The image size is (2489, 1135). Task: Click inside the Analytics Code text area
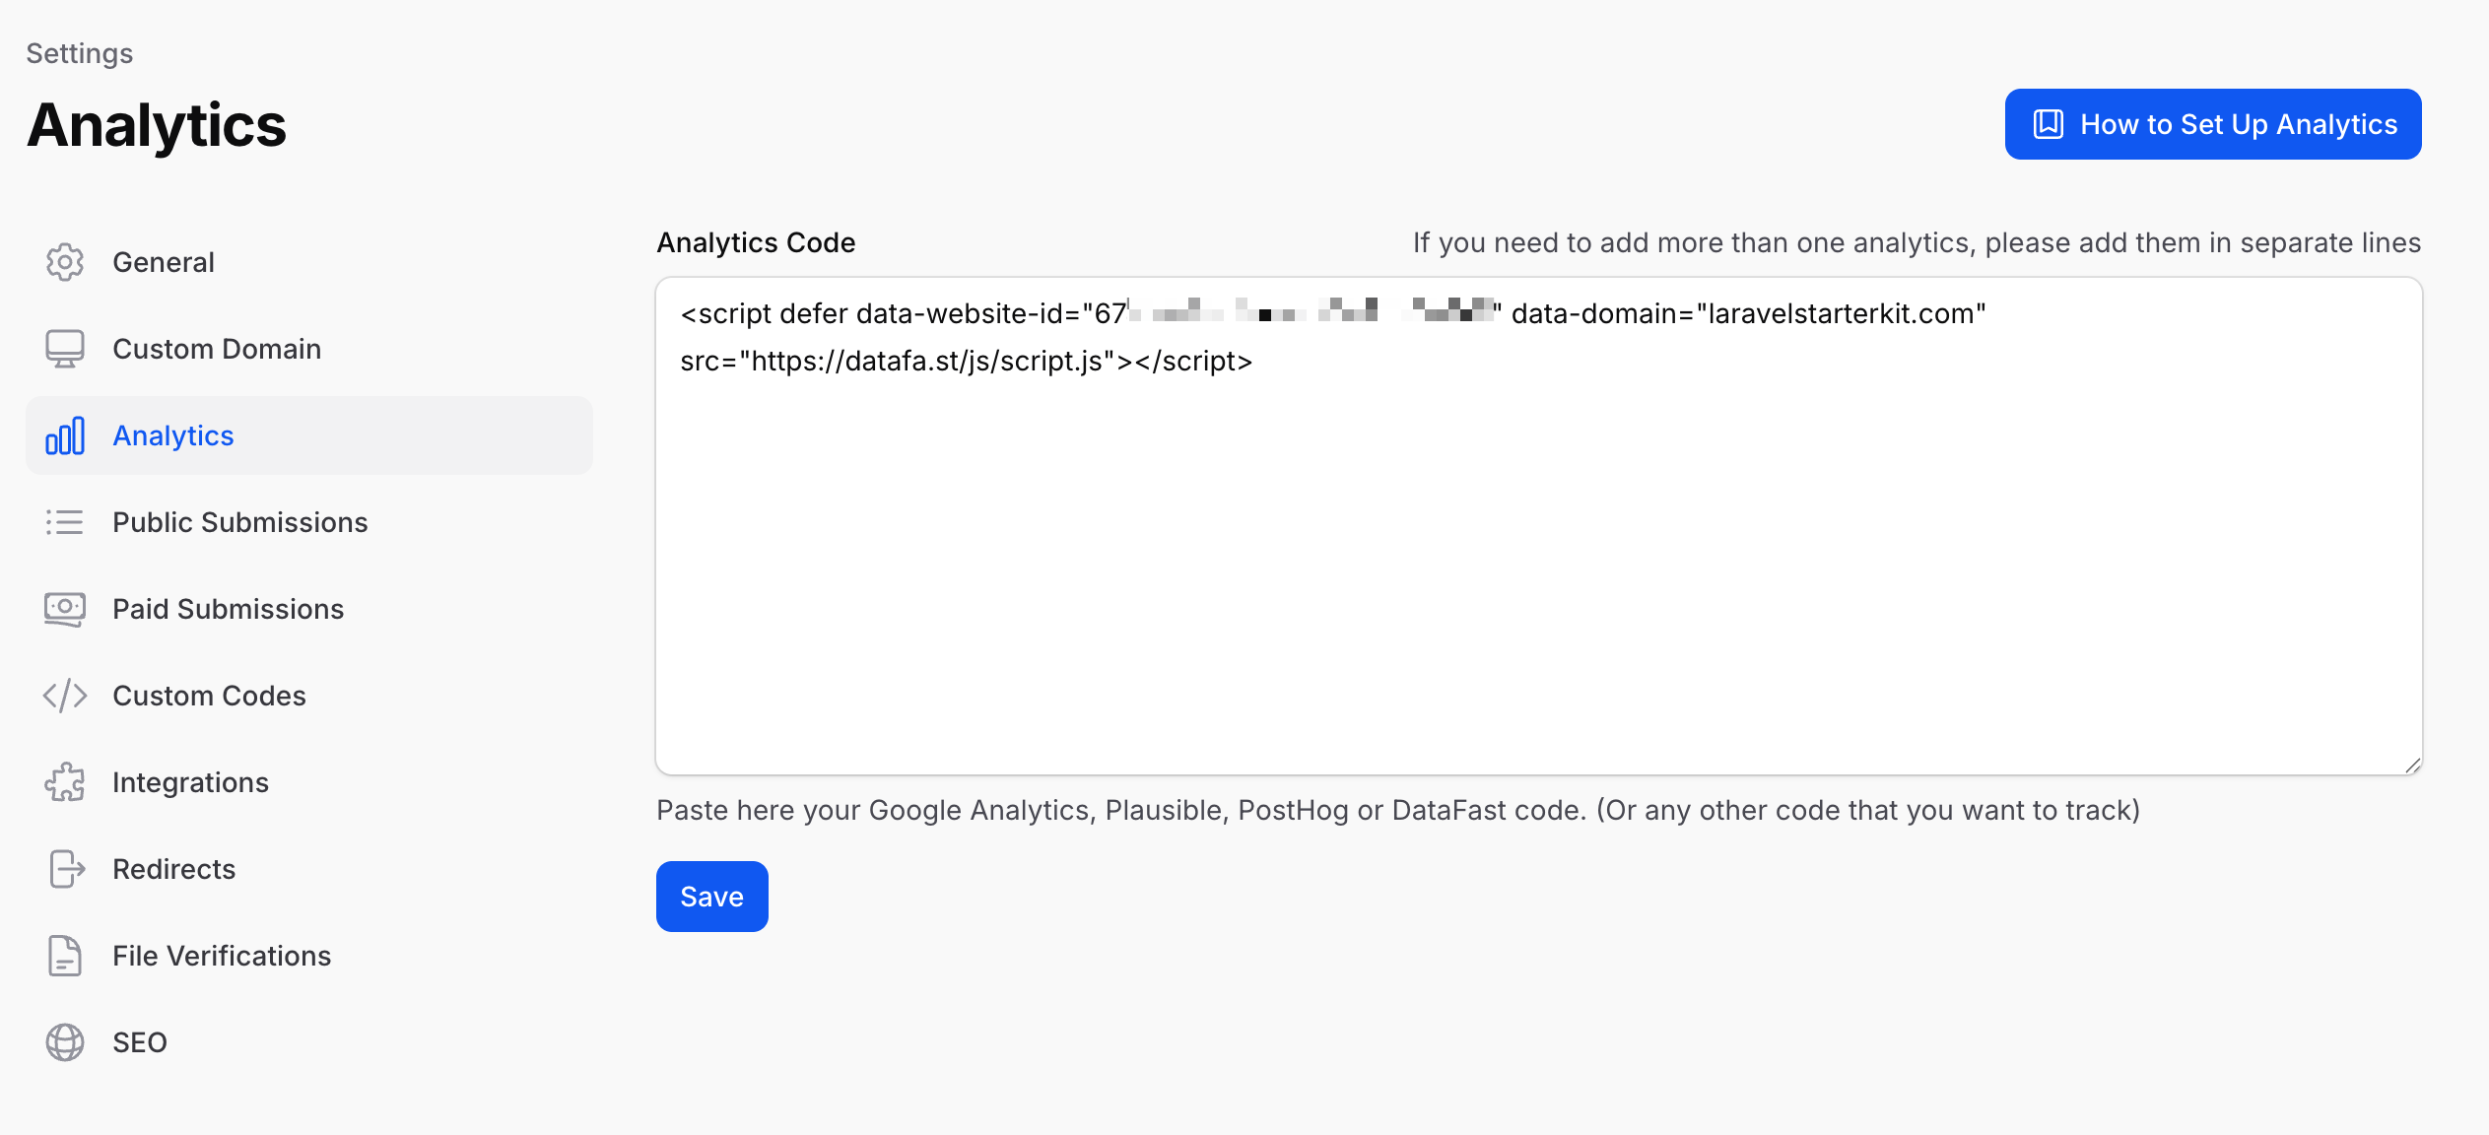coord(1537,522)
